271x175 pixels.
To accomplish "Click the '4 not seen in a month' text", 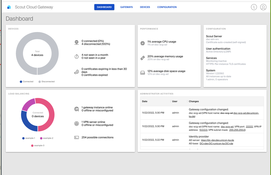I will pyautogui.click(x=95, y=55).
